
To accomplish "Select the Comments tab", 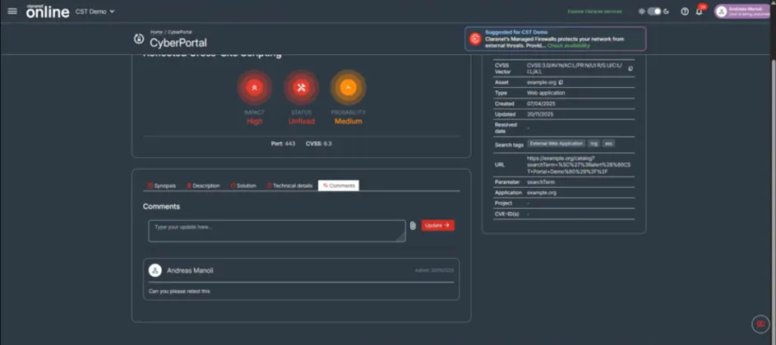I will click(x=339, y=186).
